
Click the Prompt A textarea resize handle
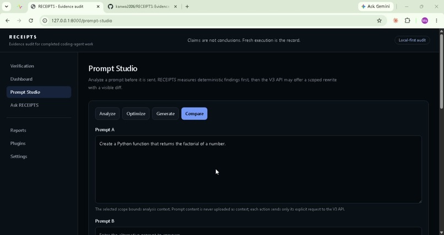pos(420,201)
